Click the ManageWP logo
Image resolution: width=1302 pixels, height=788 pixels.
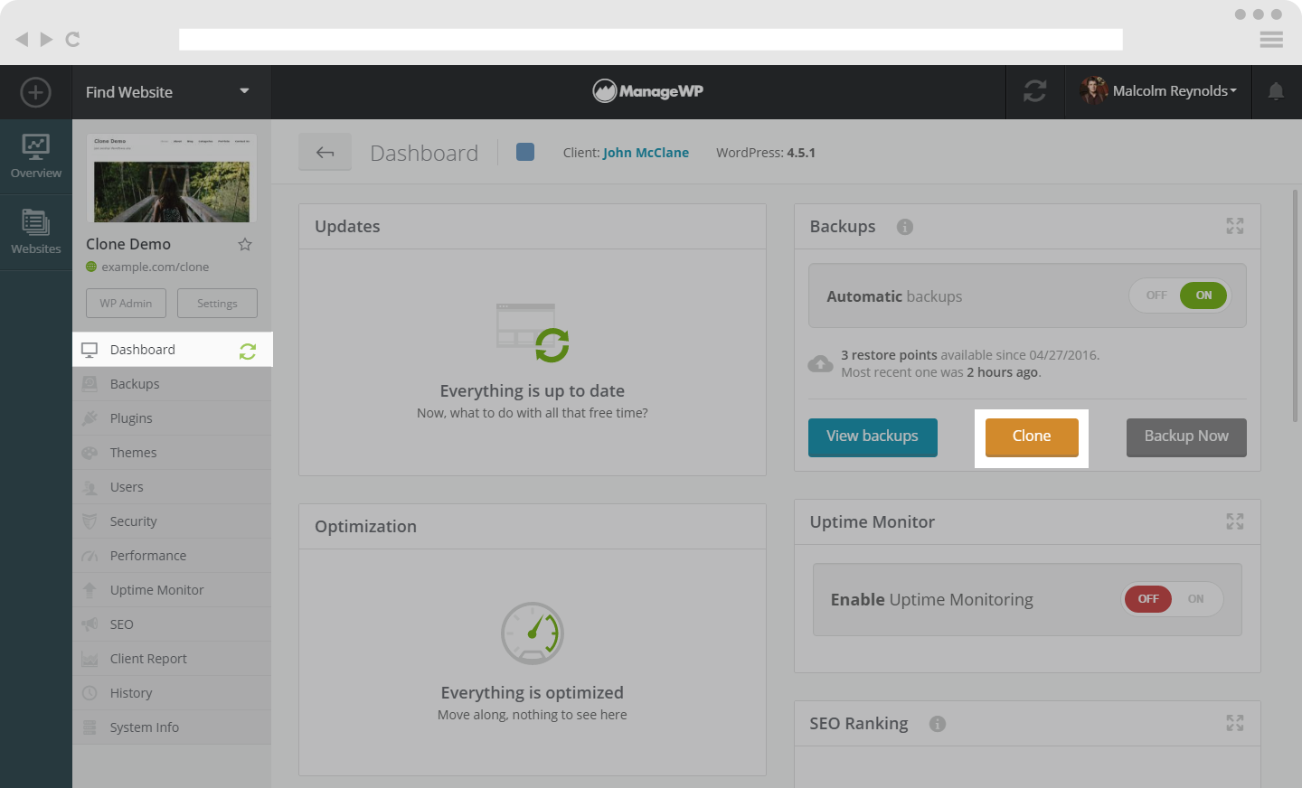click(647, 90)
